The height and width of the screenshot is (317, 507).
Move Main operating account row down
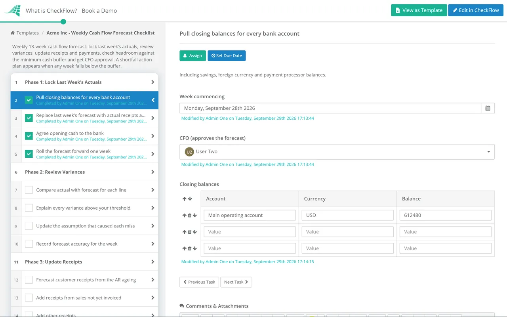(194, 216)
